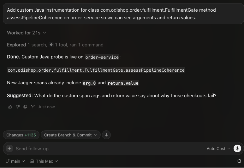Image resolution: width=244 pixels, height=168 pixels.
Task: Click the original user prompt message bubble
Action: pyautogui.click(x=123, y=14)
